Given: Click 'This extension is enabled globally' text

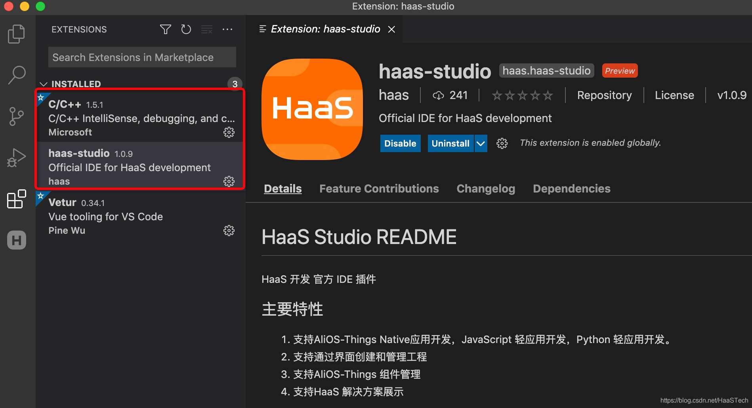Looking at the screenshot, I should pos(590,143).
